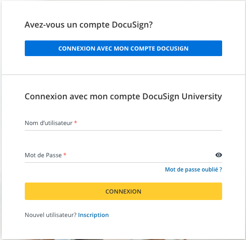The height and width of the screenshot is (240, 246).
Task: Click the divider between the two sections
Action: pos(123,74)
